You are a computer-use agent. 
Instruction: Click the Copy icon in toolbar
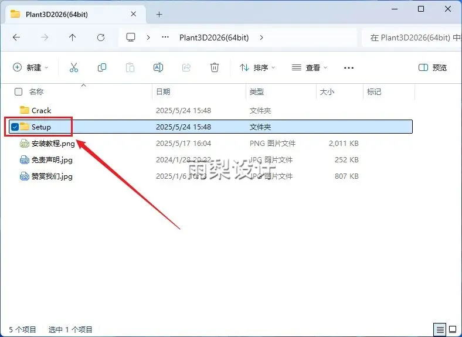coord(102,67)
